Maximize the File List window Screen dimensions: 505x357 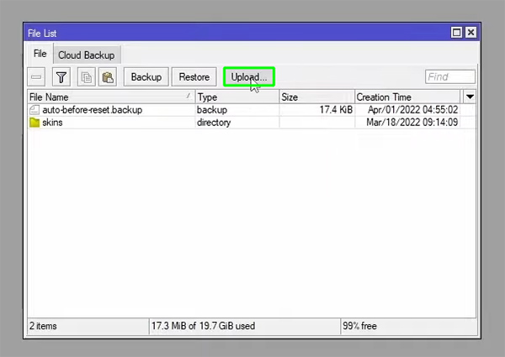point(456,33)
